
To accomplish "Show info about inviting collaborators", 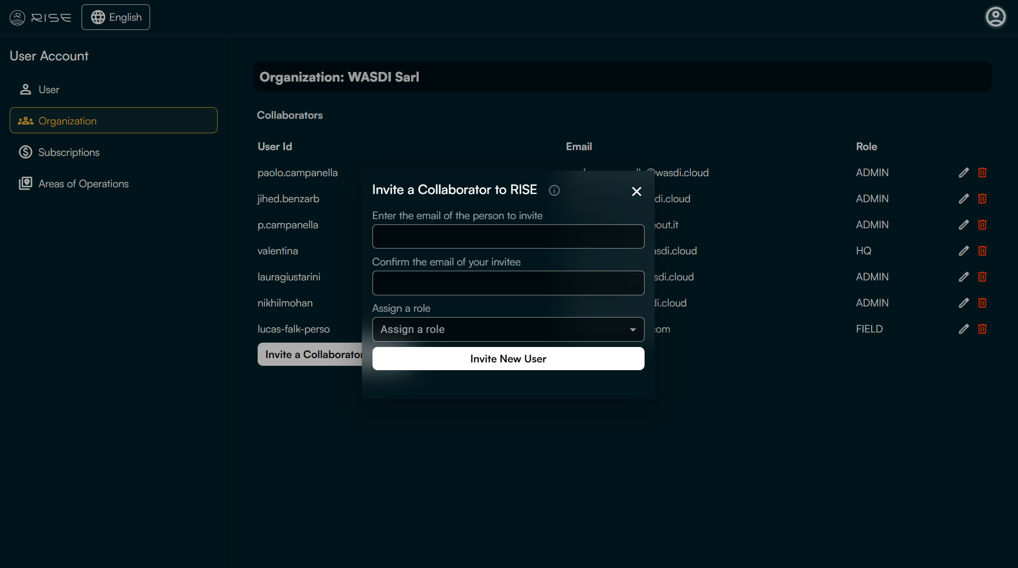I will [554, 191].
